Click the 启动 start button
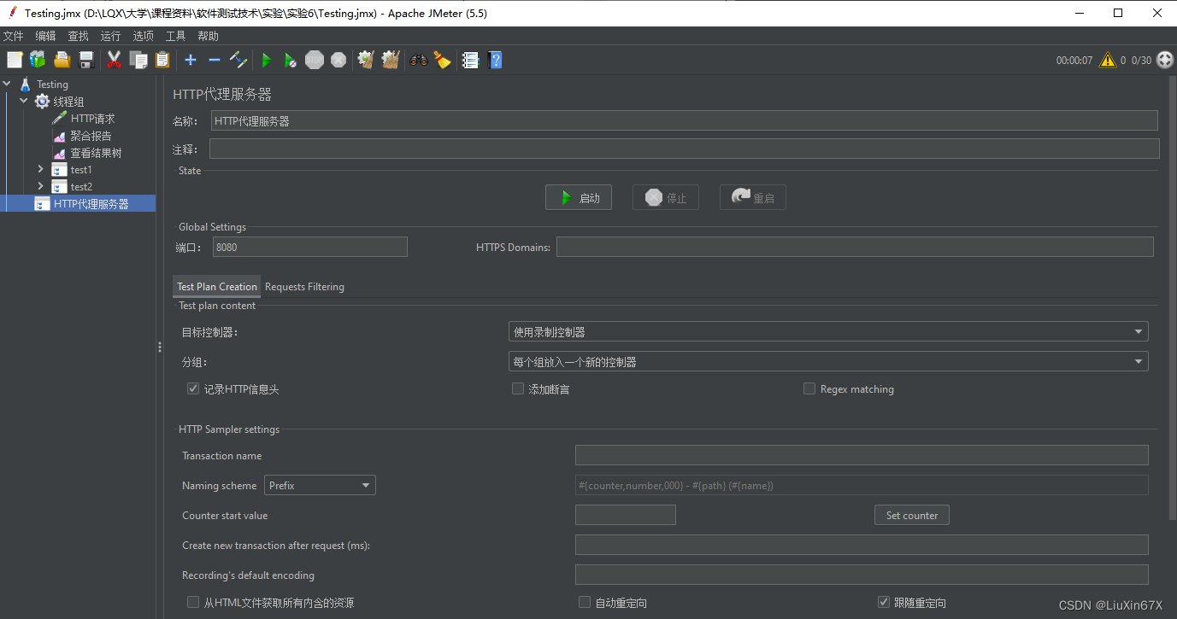 (579, 197)
